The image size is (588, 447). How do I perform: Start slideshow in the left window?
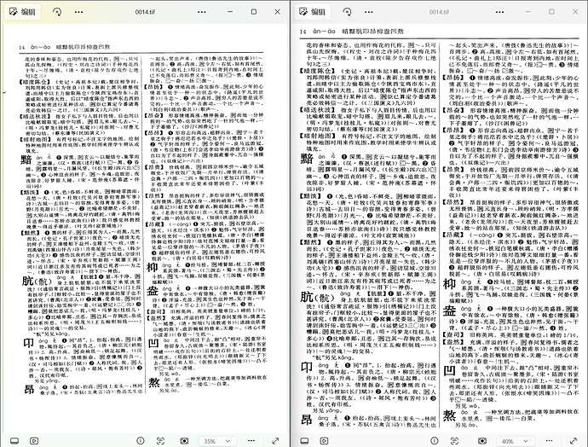point(34,441)
